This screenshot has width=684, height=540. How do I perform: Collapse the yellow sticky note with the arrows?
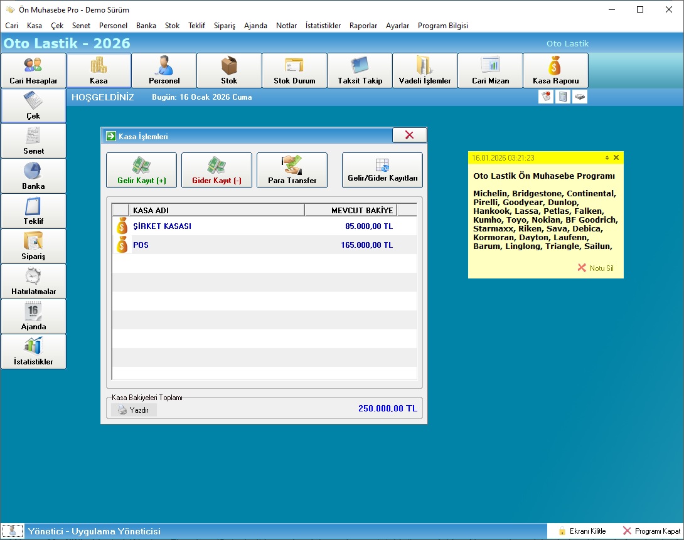607,157
